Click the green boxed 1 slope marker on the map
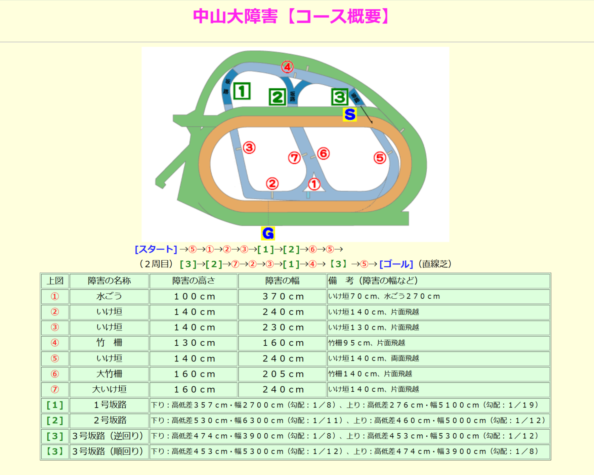 point(242,91)
